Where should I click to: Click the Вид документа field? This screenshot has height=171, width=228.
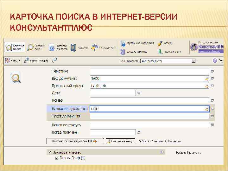tap(149, 79)
